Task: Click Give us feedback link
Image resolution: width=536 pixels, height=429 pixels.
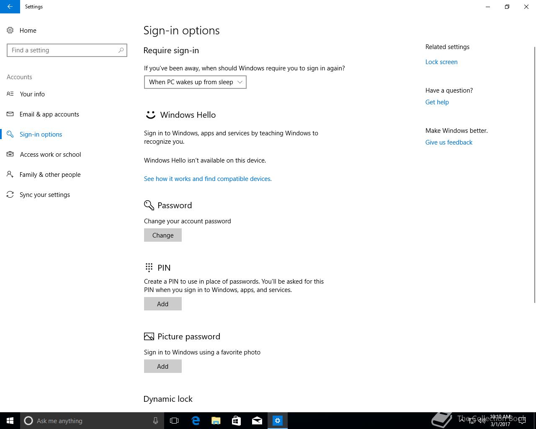Action: pos(449,142)
